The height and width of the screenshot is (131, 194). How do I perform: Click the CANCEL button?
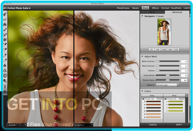click(153, 125)
